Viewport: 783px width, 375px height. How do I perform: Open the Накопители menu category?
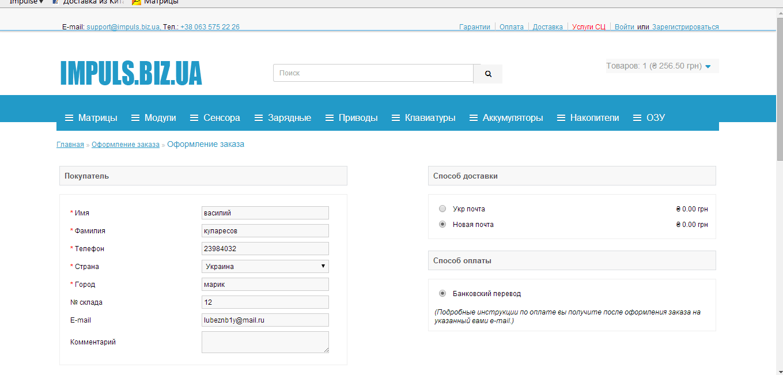(x=595, y=118)
